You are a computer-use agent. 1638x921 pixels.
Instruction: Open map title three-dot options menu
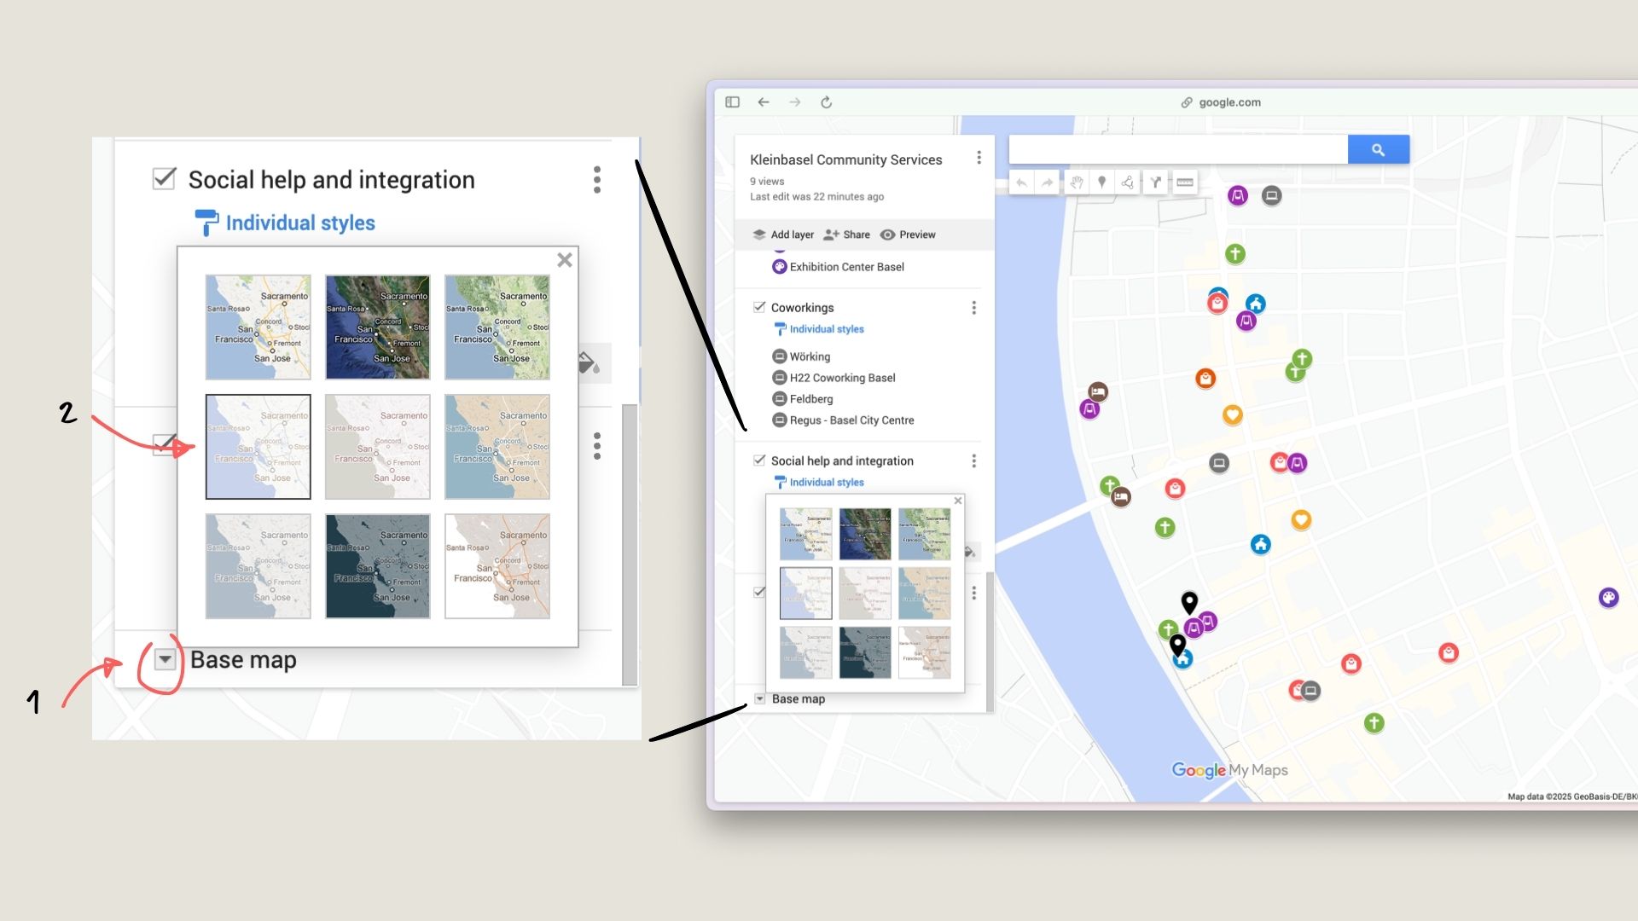point(979,158)
